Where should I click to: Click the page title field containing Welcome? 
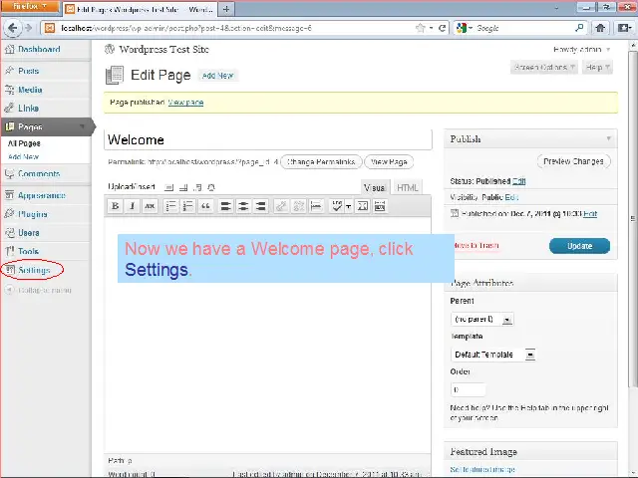tap(267, 140)
